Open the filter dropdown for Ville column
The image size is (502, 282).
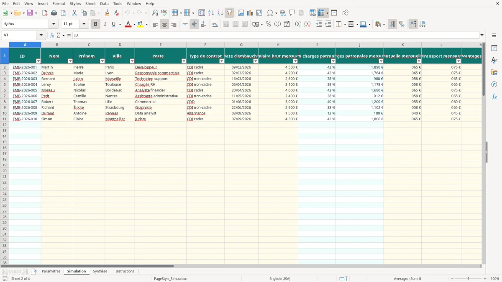tap(132, 61)
